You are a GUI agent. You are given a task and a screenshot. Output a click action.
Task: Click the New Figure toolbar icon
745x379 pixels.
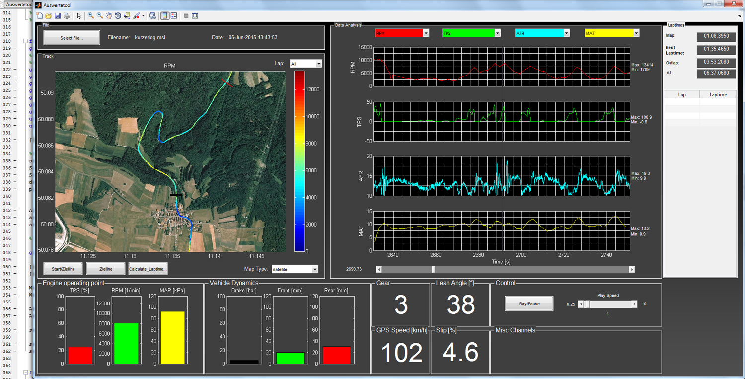point(40,16)
